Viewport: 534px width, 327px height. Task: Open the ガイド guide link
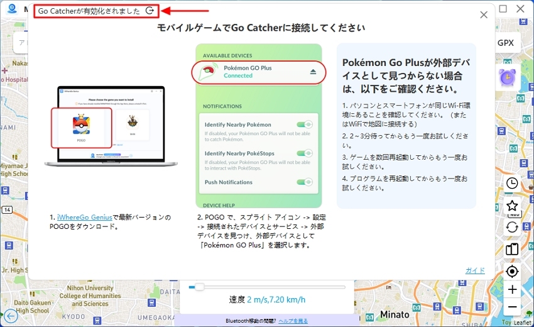[475, 270]
